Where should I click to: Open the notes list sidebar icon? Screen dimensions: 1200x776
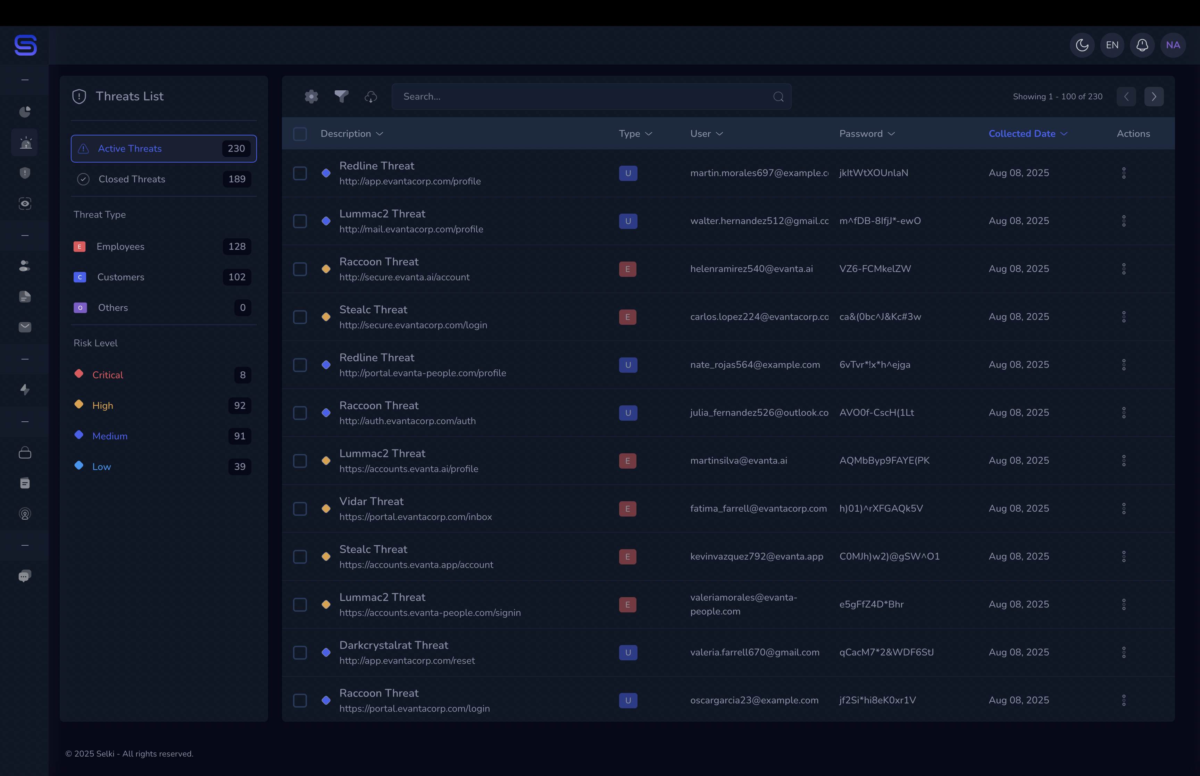click(x=25, y=483)
